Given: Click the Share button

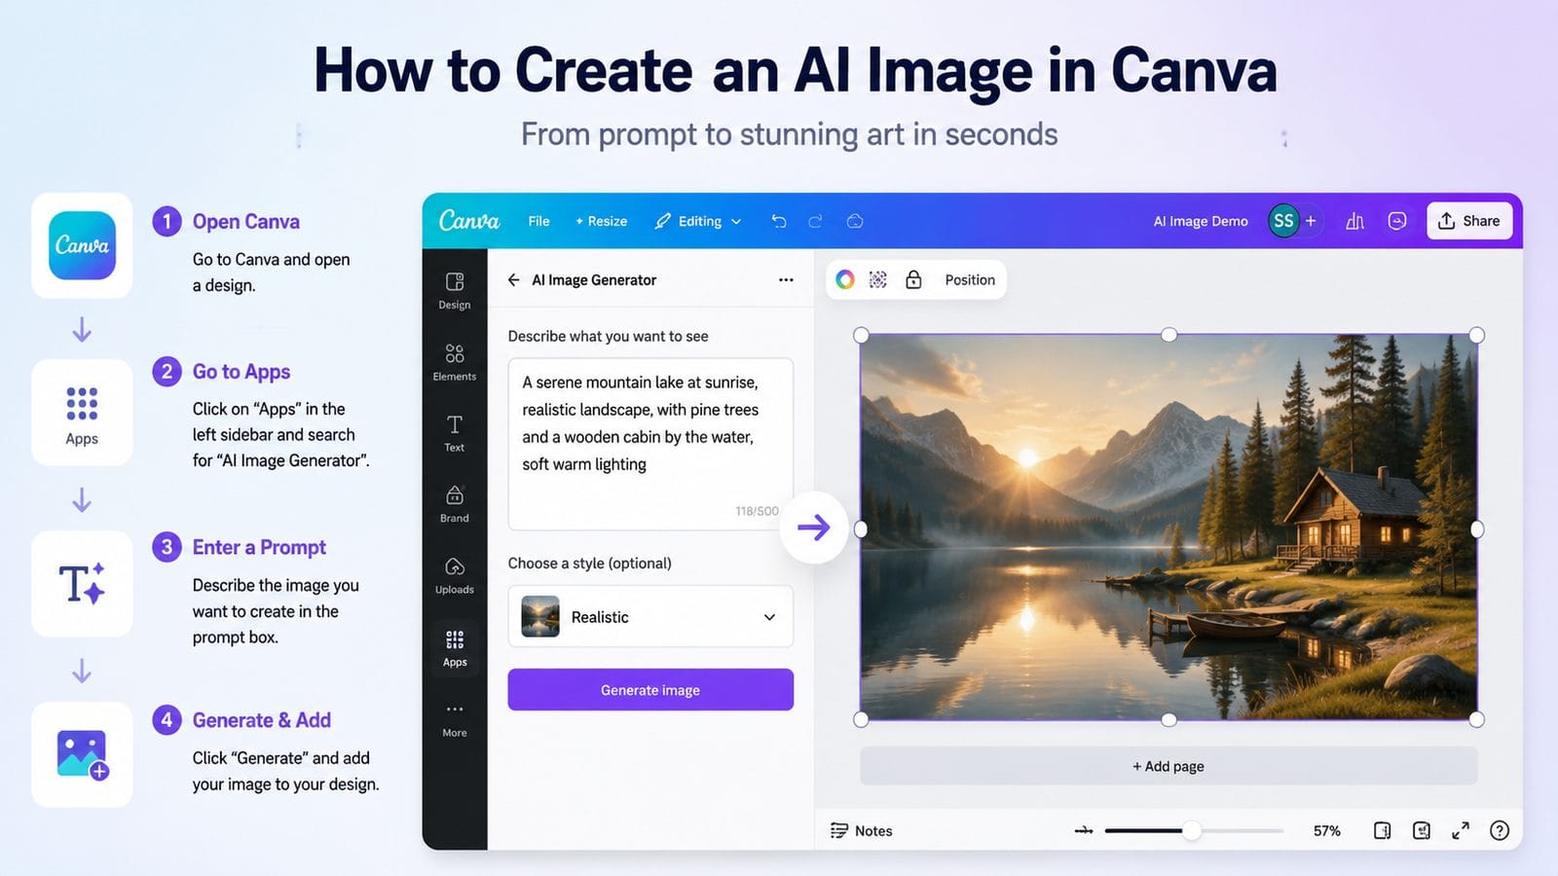Looking at the screenshot, I should (1469, 221).
